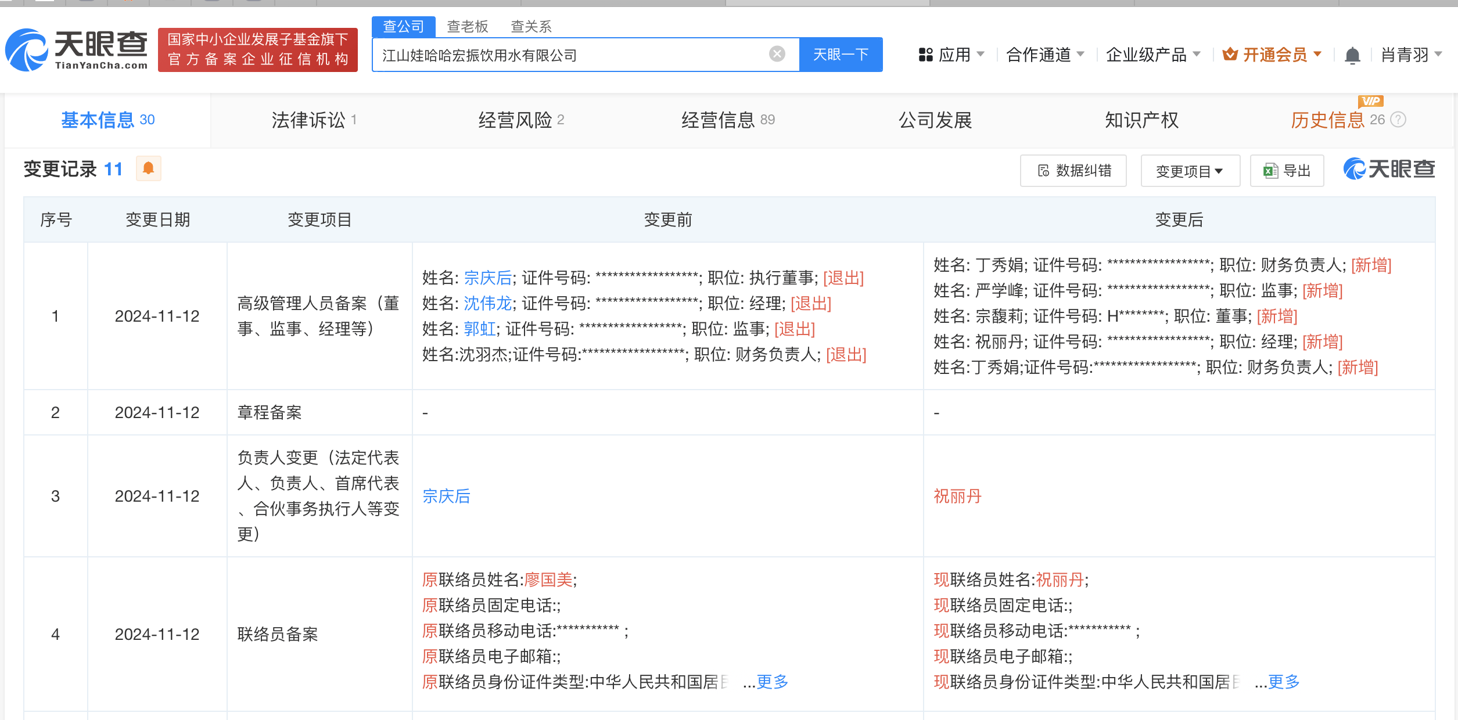Click the 变更项目 column header

[319, 219]
